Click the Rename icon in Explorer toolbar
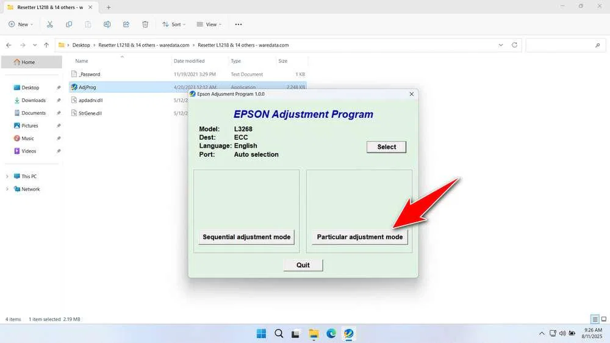Screen dimensions: 610x343 click(107, 24)
